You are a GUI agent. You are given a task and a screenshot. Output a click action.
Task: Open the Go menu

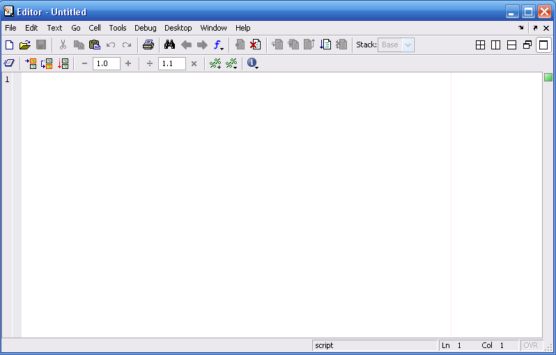[x=76, y=28]
